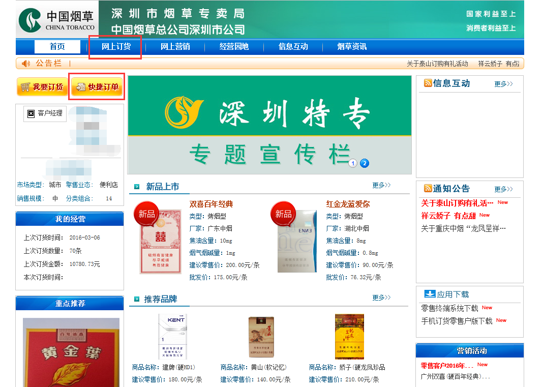The width and height of the screenshot is (543, 387).
Task: Click product name 娇子(硬龙凤珍品
Action: pos(362,367)
